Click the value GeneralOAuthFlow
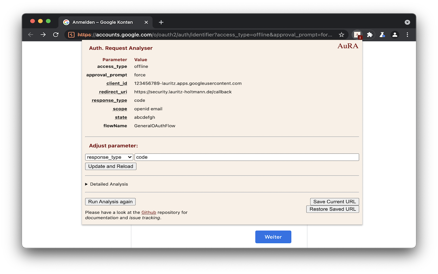This screenshot has width=438, height=274. tap(155, 126)
